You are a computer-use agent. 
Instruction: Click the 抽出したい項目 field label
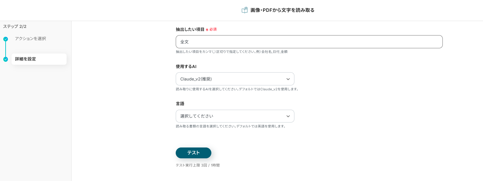(x=190, y=30)
